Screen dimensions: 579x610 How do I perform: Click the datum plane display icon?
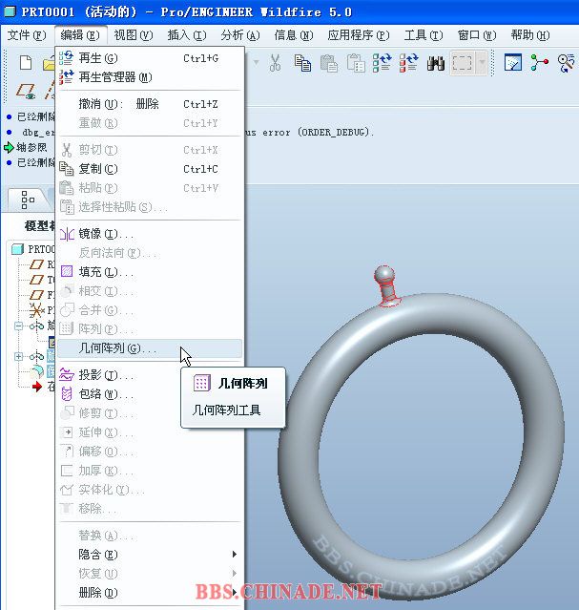pyautogui.click(x=26, y=92)
